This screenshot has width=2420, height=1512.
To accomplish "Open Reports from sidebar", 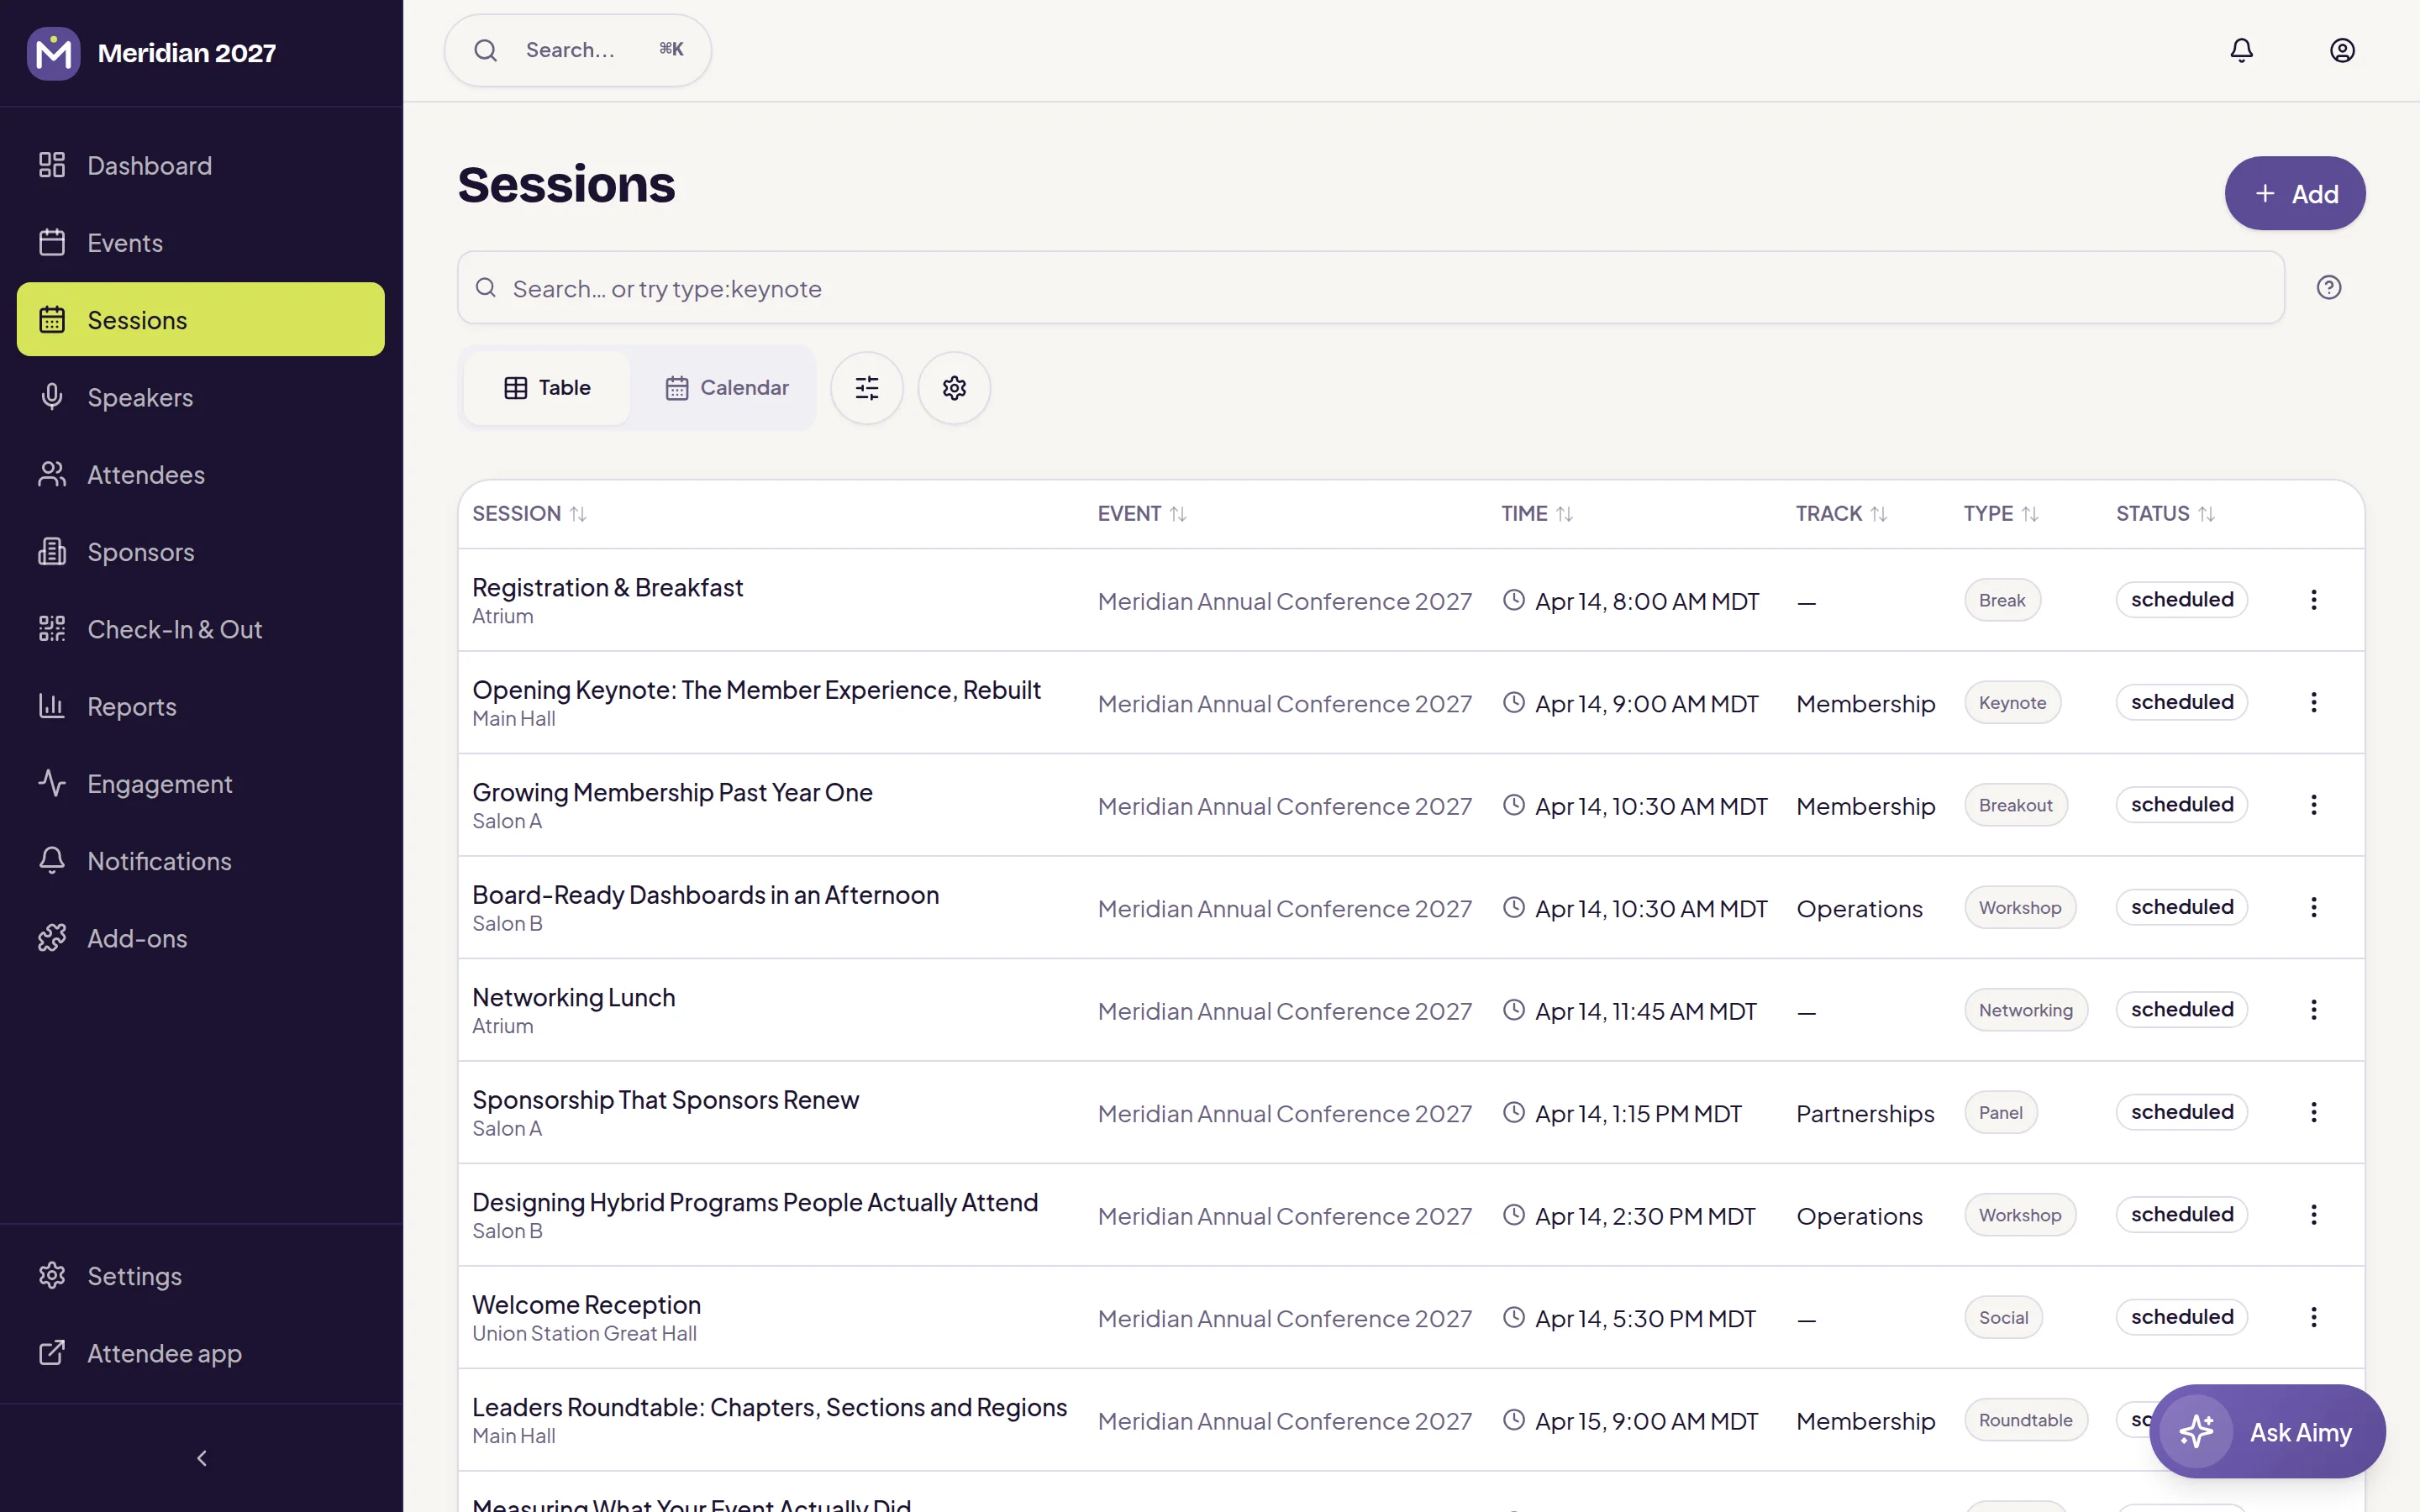I will tap(201, 706).
